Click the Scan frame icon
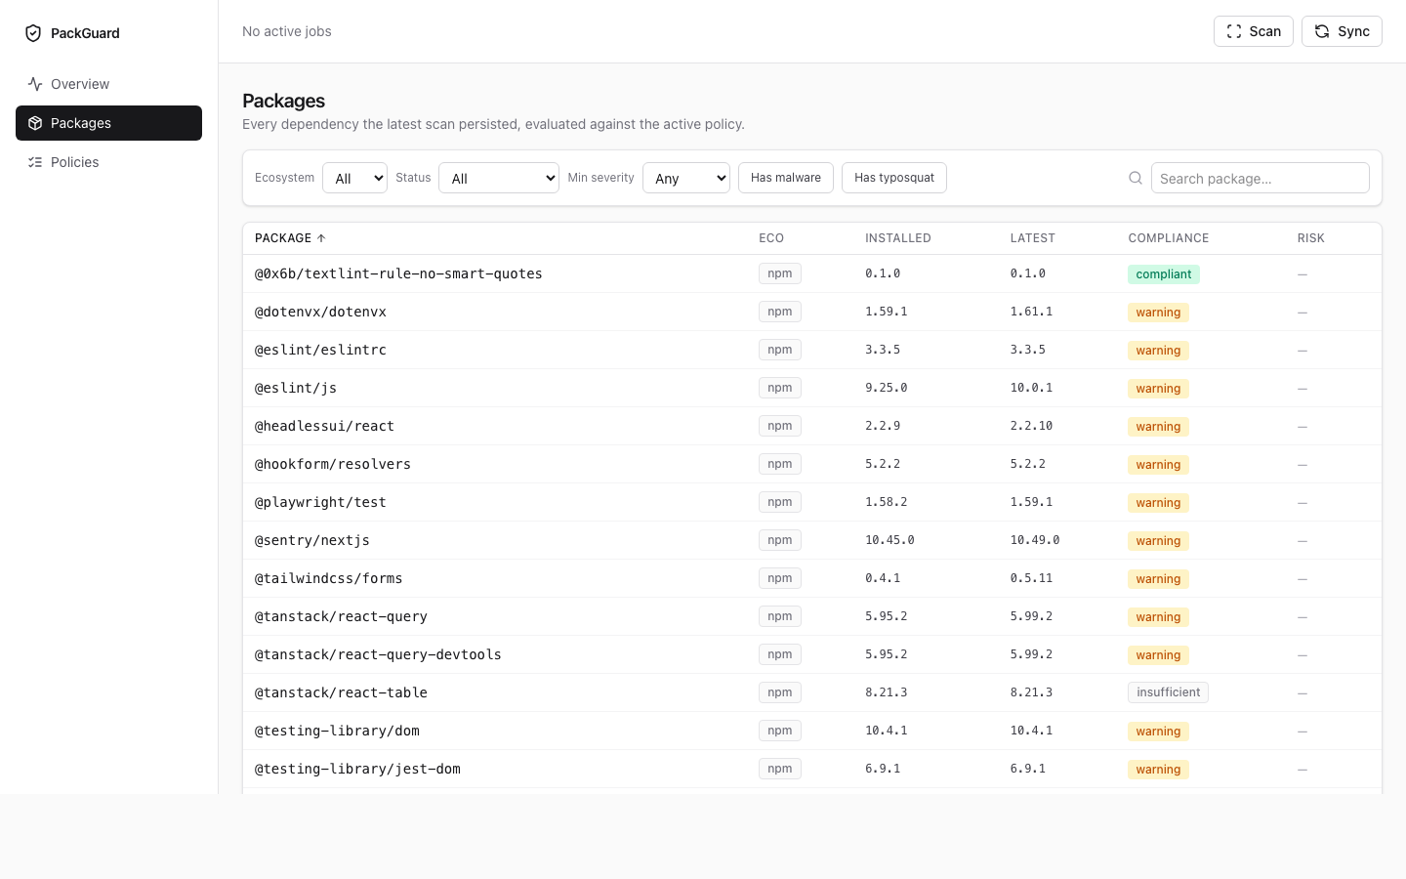Viewport: 1406px width, 879px height. point(1234,31)
